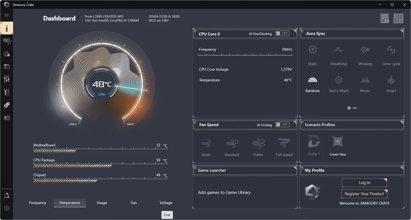Click the Aura Sync page indicator
The image size is (411, 220).
(352, 108)
